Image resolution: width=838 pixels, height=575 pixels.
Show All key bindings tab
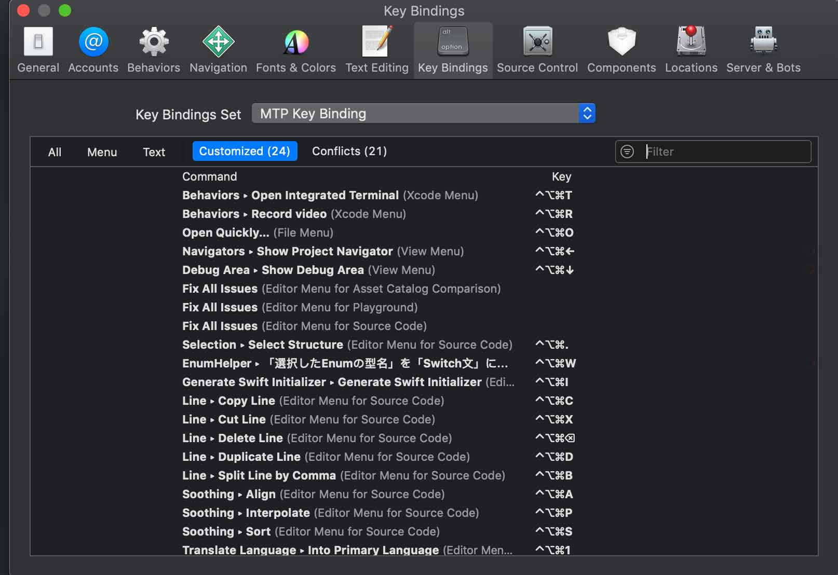55,152
